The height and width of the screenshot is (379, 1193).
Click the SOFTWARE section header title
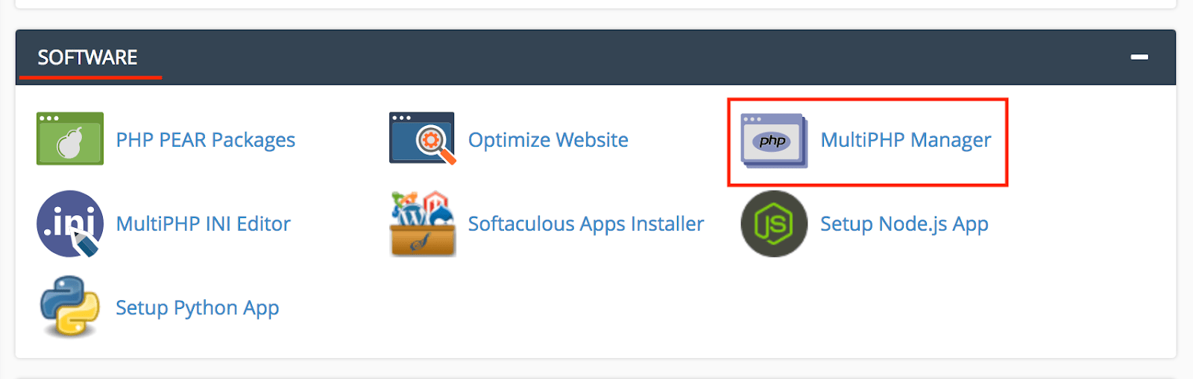[88, 57]
